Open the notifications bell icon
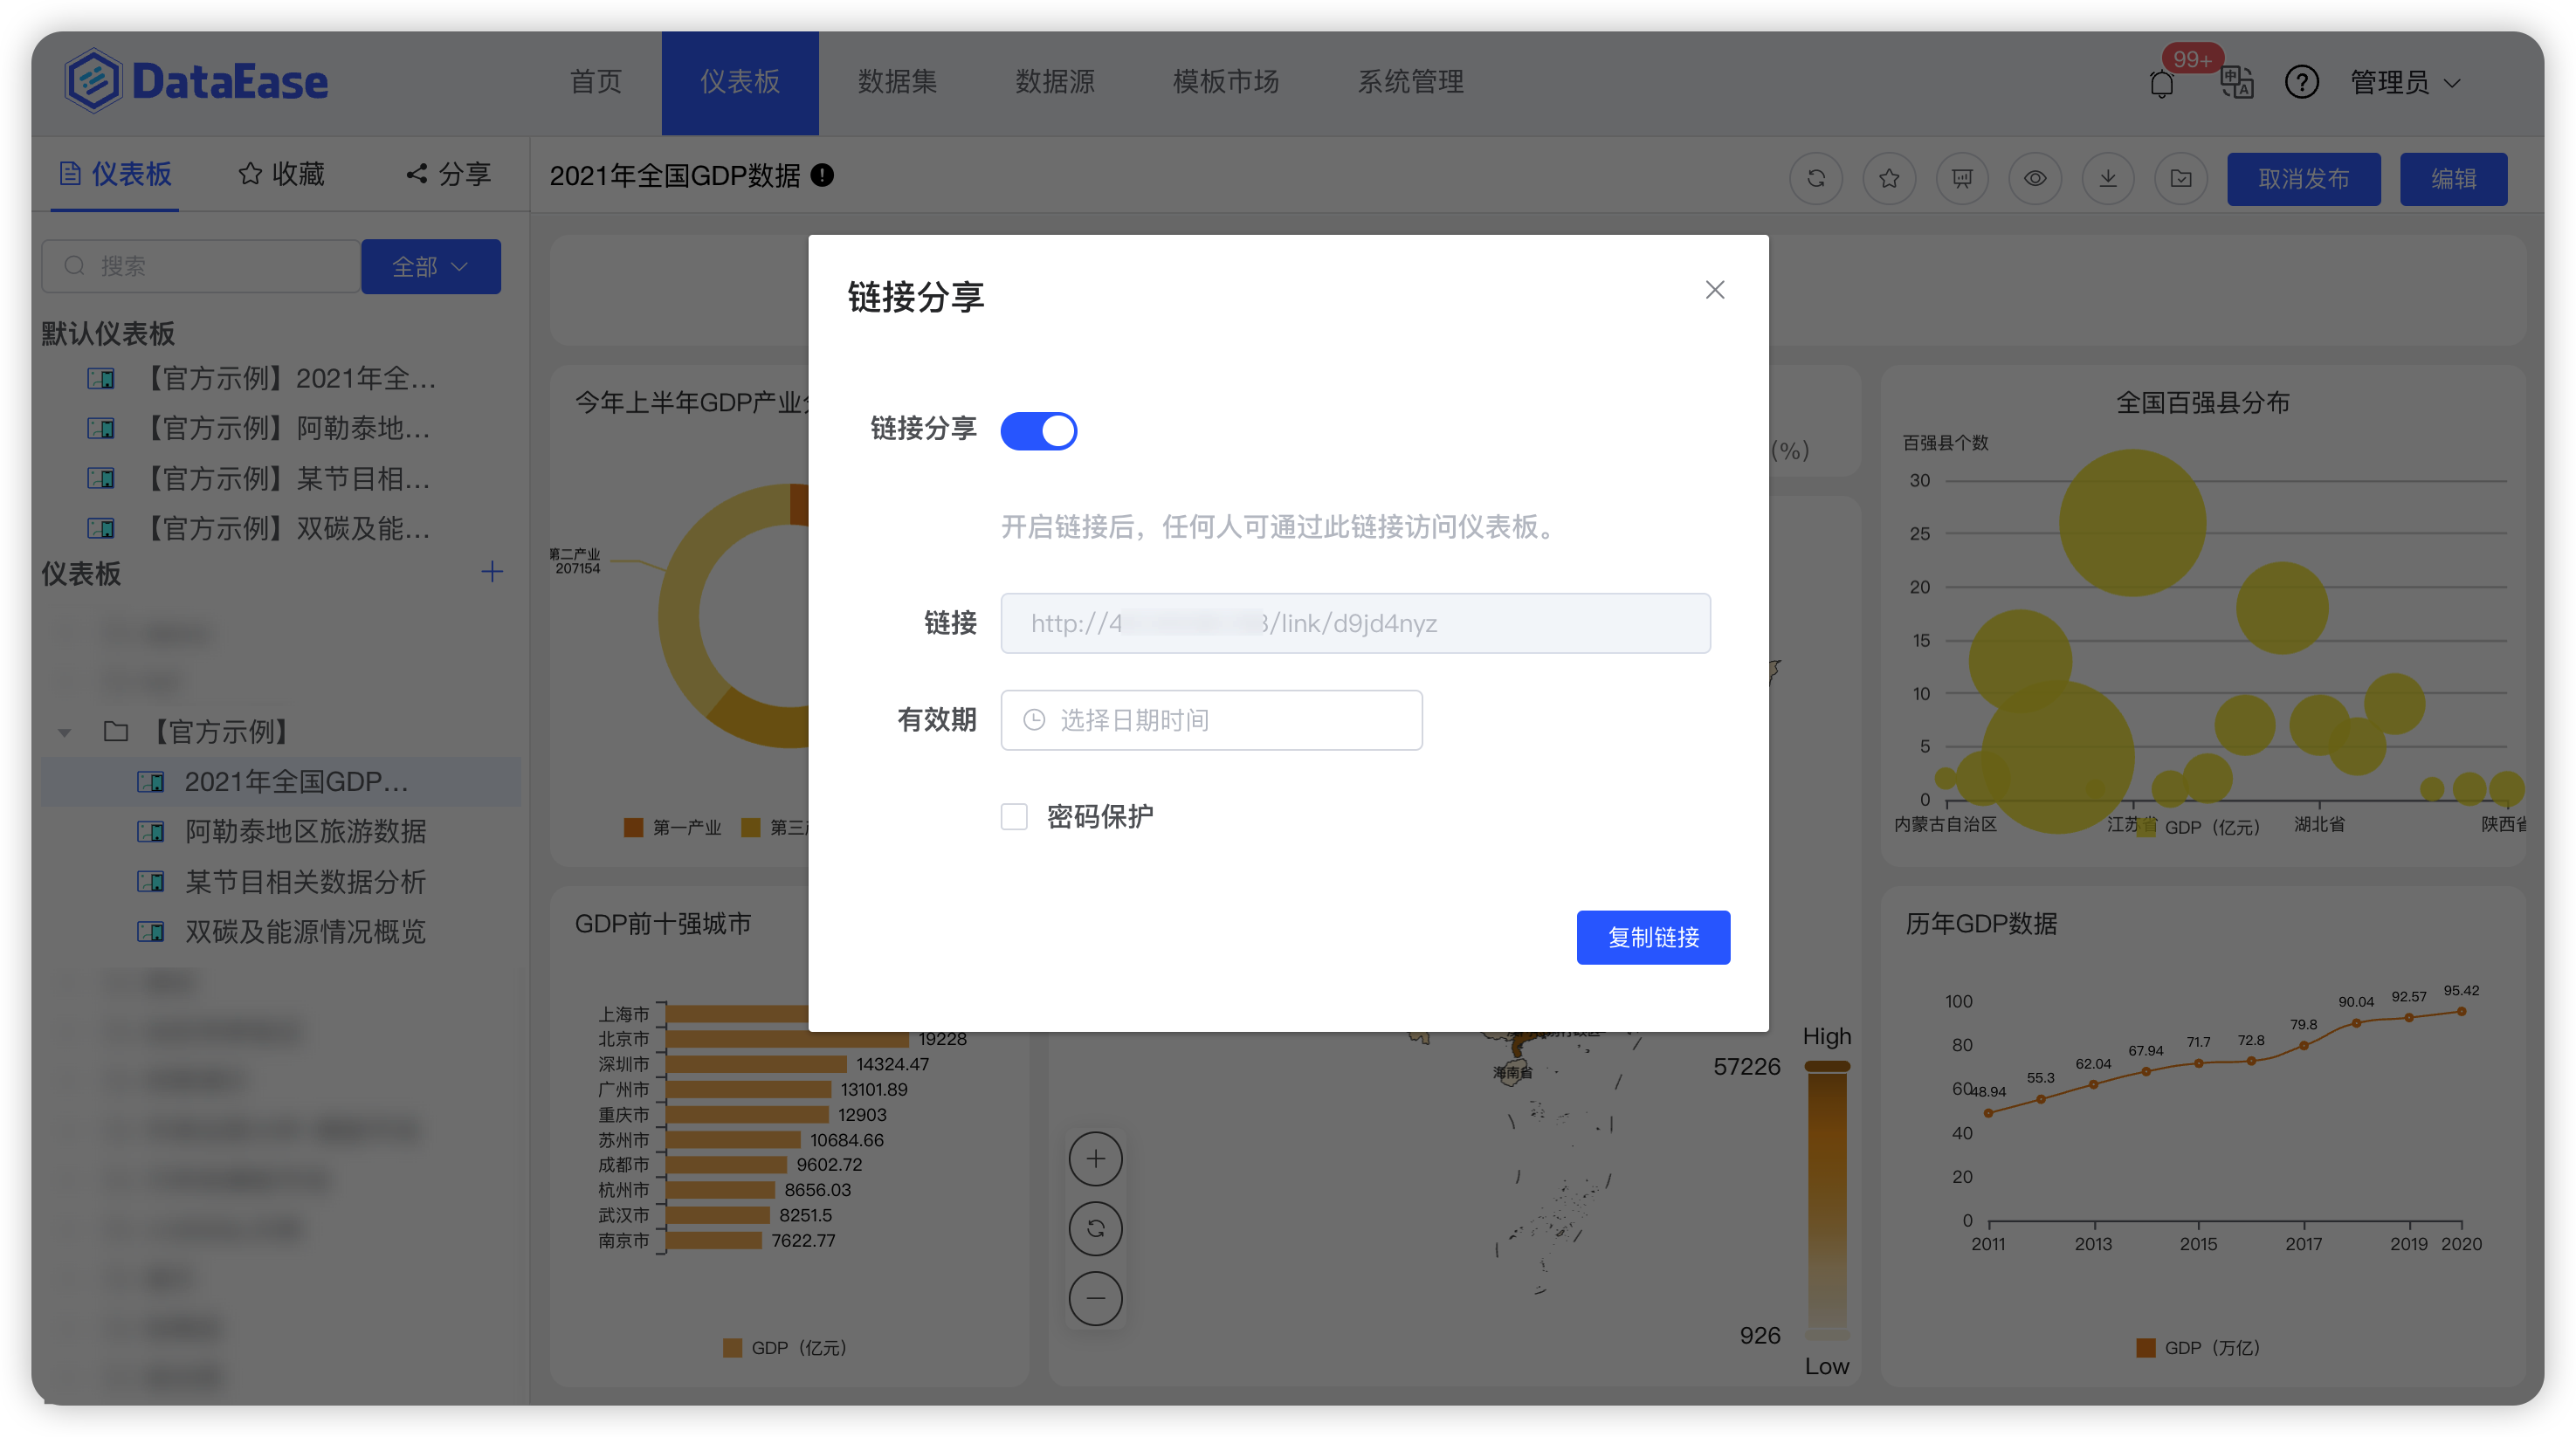 pyautogui.click(x=2161, y=83)
